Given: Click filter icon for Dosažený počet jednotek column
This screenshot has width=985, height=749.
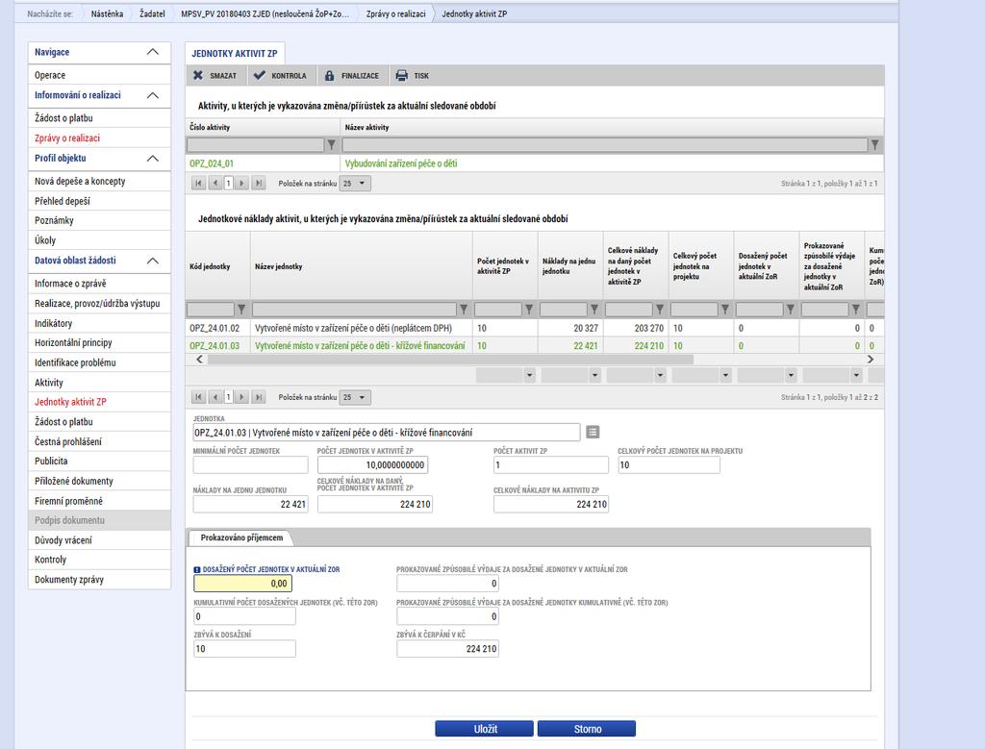Looking at the screenshot, I should pos(791,309).
